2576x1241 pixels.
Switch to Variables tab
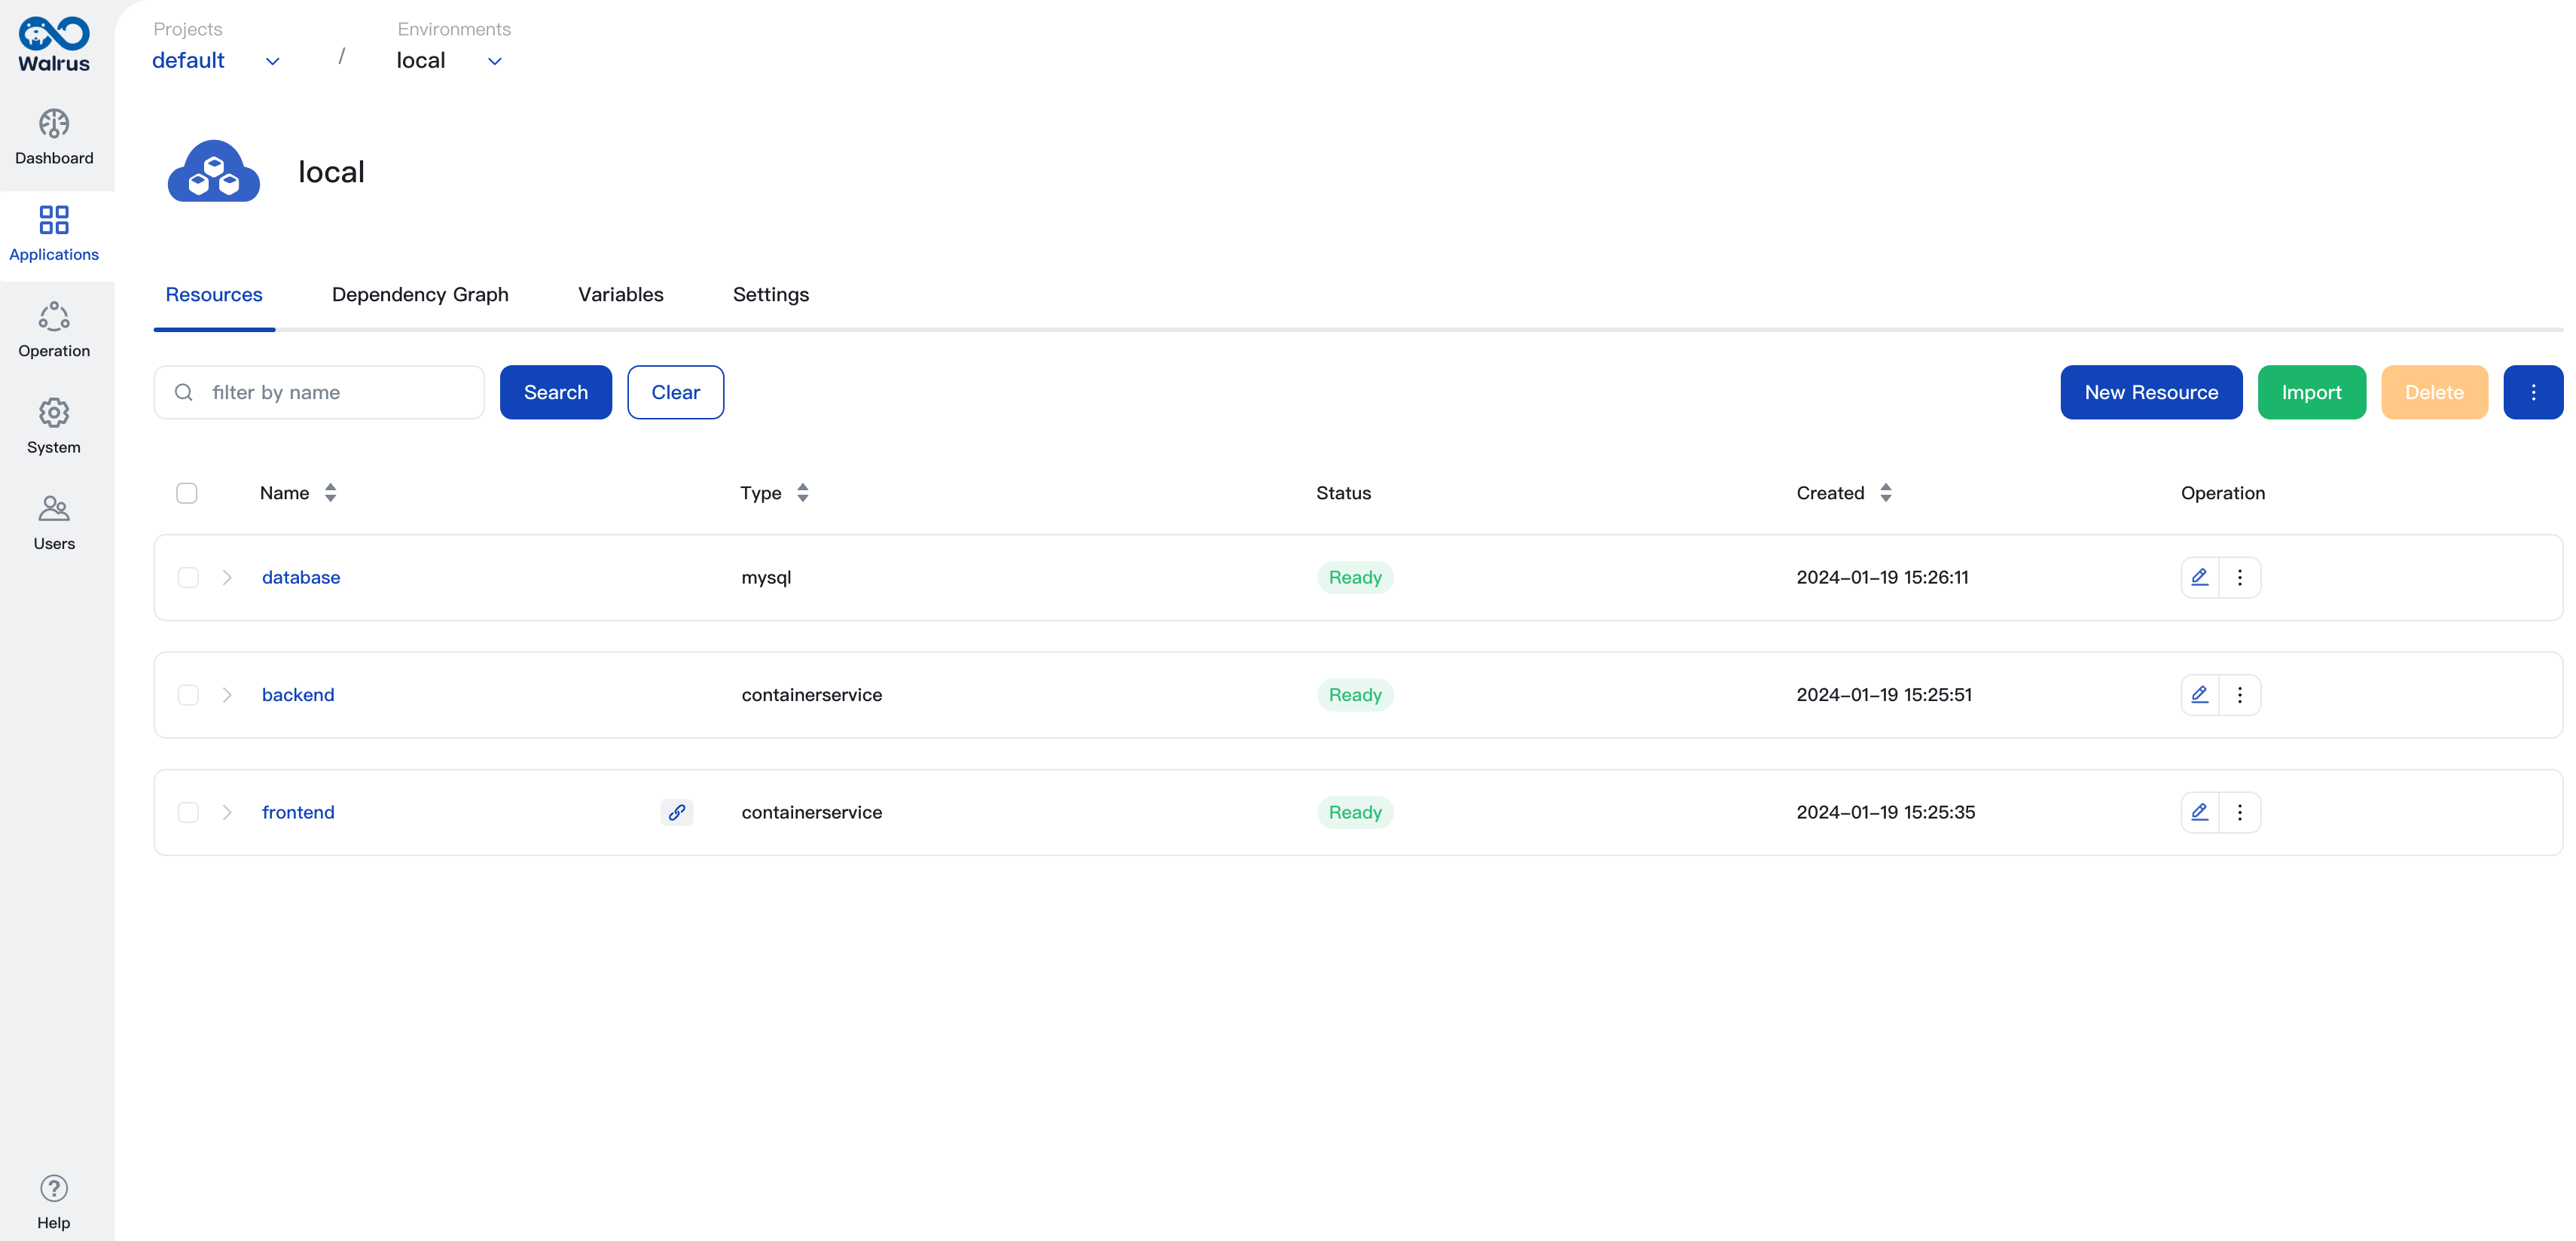[621, 294]
